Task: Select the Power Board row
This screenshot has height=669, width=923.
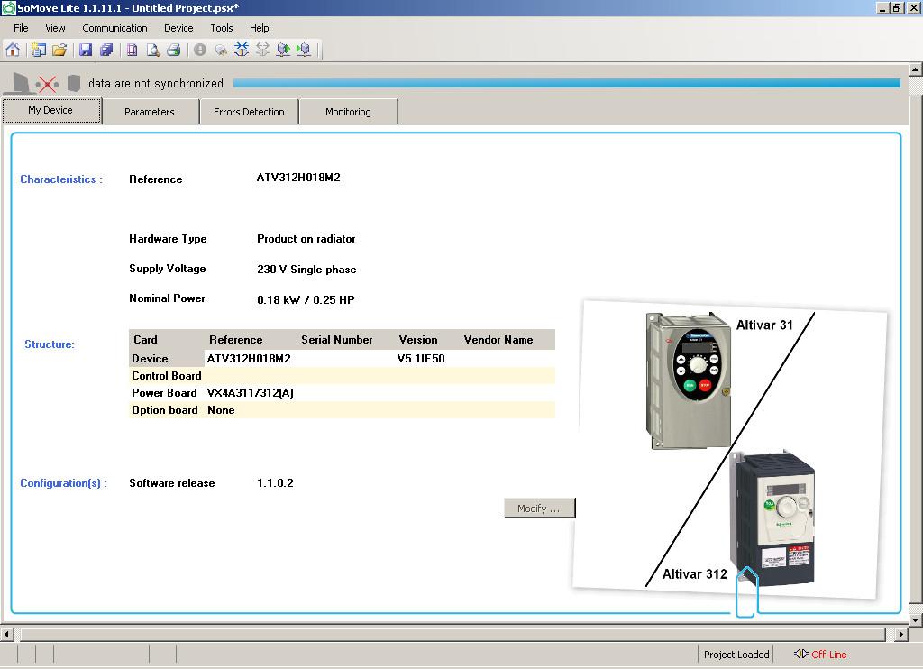Action: [x=342, y=393]
